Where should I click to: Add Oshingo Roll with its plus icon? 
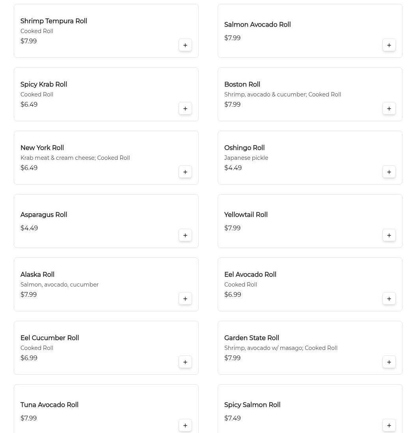tap(389, 172)
